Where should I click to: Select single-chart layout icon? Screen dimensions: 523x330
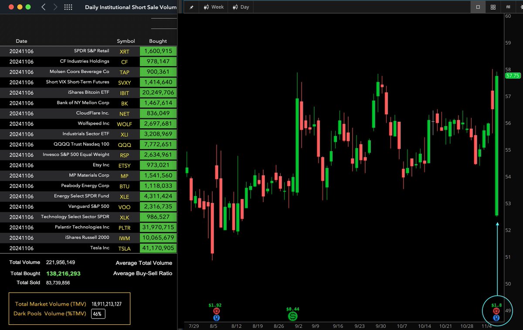click(478, 7)
